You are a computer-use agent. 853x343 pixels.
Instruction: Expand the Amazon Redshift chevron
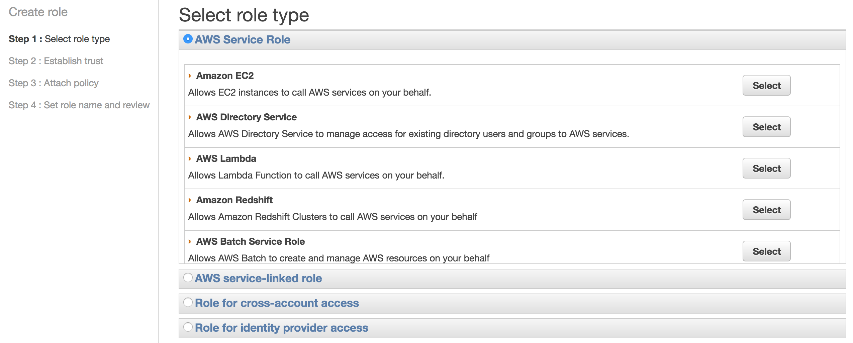click(190, 200)
